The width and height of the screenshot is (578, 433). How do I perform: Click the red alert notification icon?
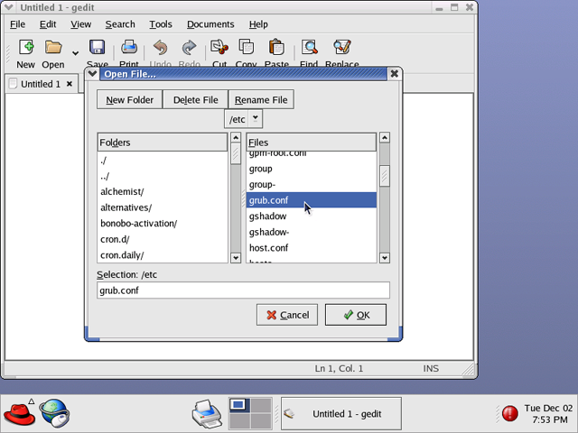[510, 414]
